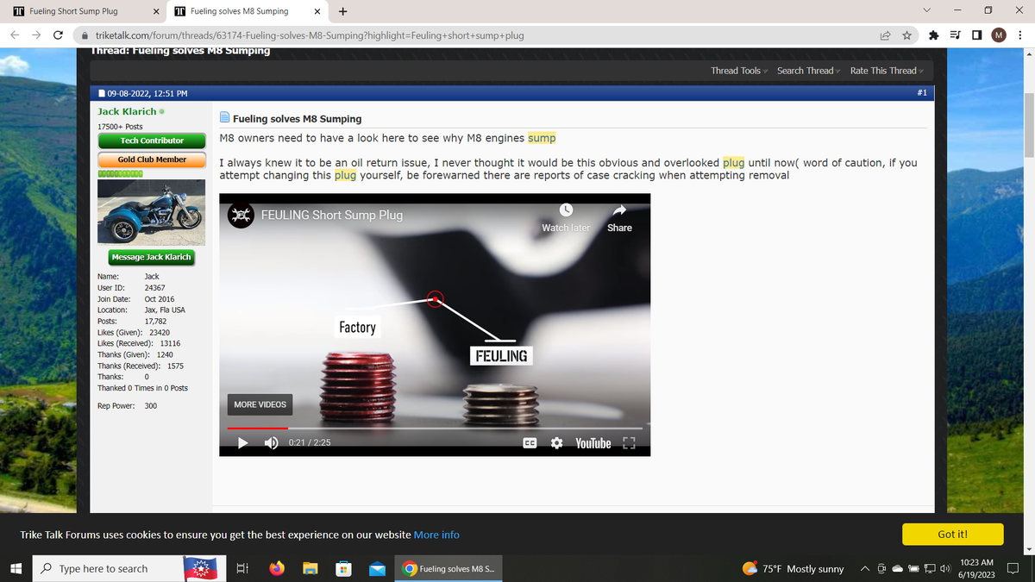Viewport: 1035px width, 582px height.
Task: Open video on YouTube logo
Action: (593, 443)
